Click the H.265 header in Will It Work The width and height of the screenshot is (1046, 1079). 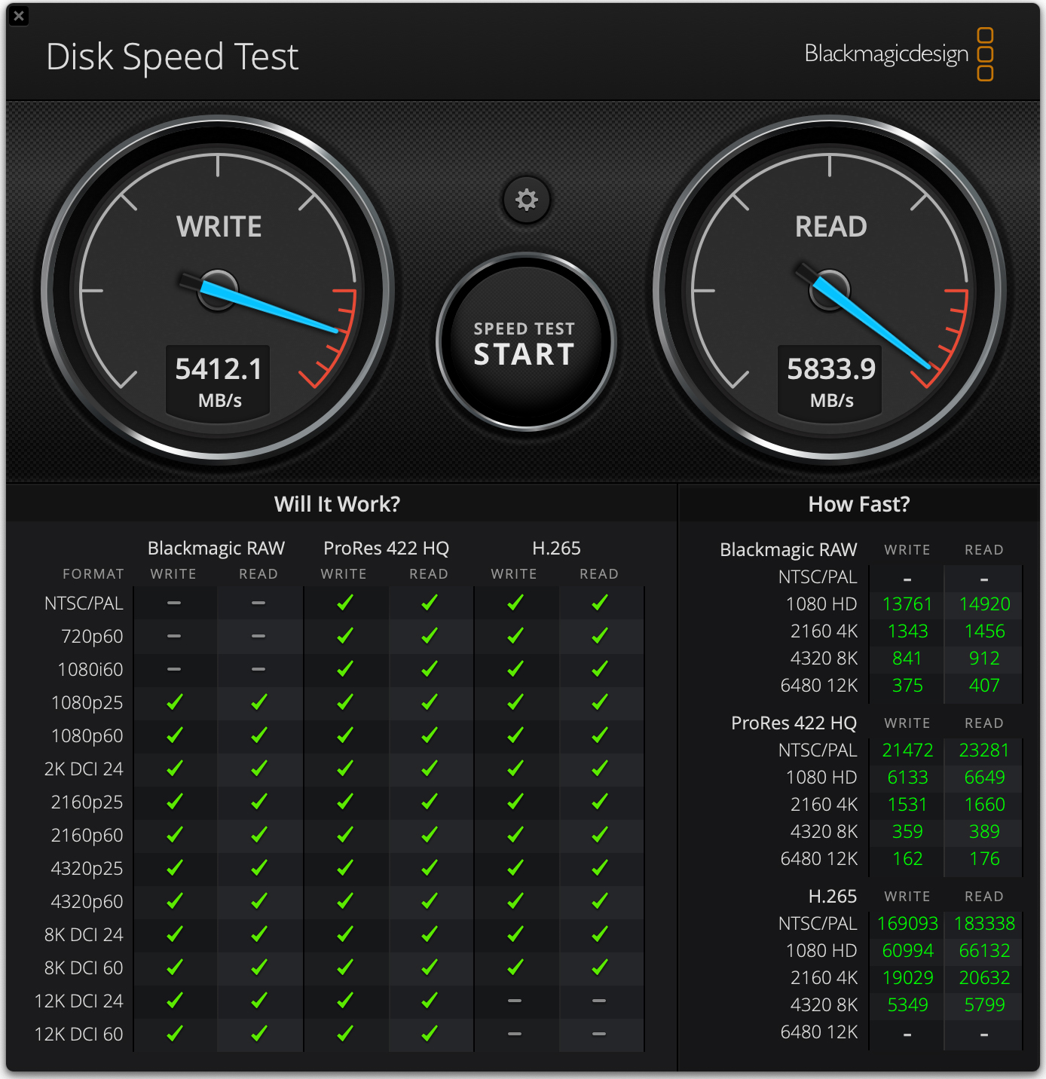point(556,548)
